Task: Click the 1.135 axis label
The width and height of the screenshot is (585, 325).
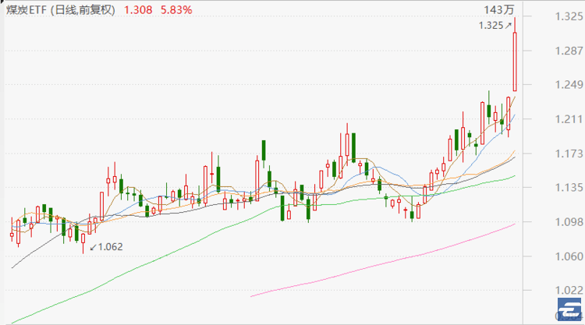Action: (569, 187)
